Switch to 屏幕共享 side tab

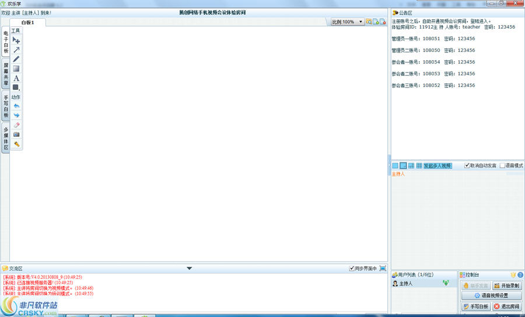6,74
